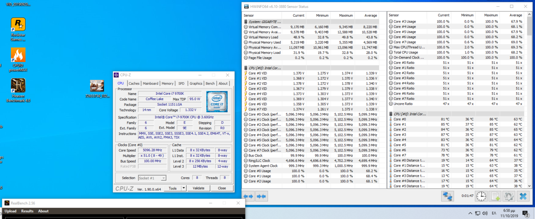Select Core #3 temperature row showing 87 °C
Viewport: 535px width, 219px height.
[456, 135]
